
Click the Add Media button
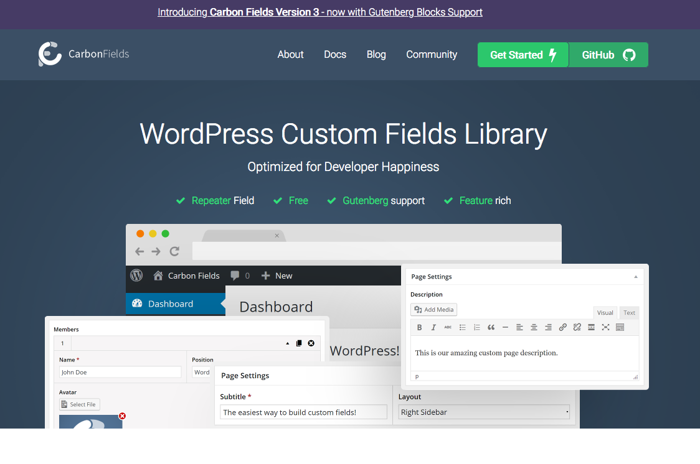coord(433,309)
